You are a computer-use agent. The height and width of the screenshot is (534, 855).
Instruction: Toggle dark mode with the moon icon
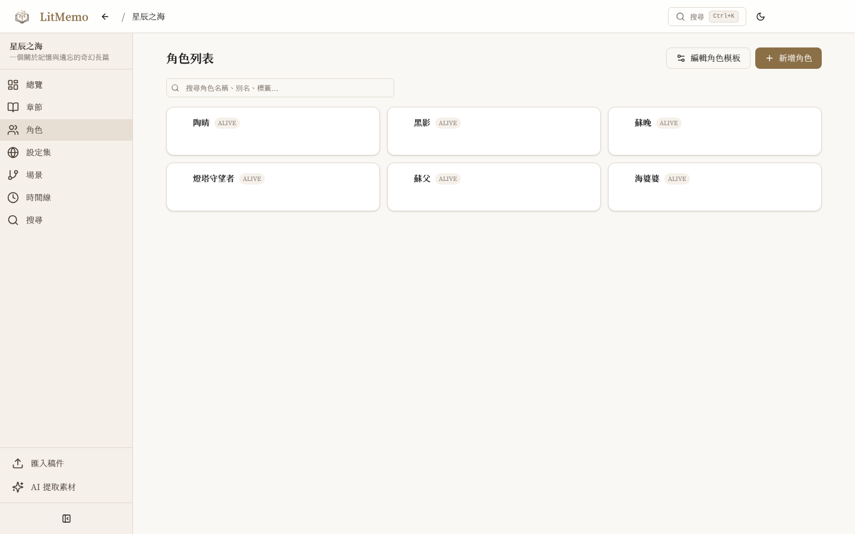coord(761,17)
